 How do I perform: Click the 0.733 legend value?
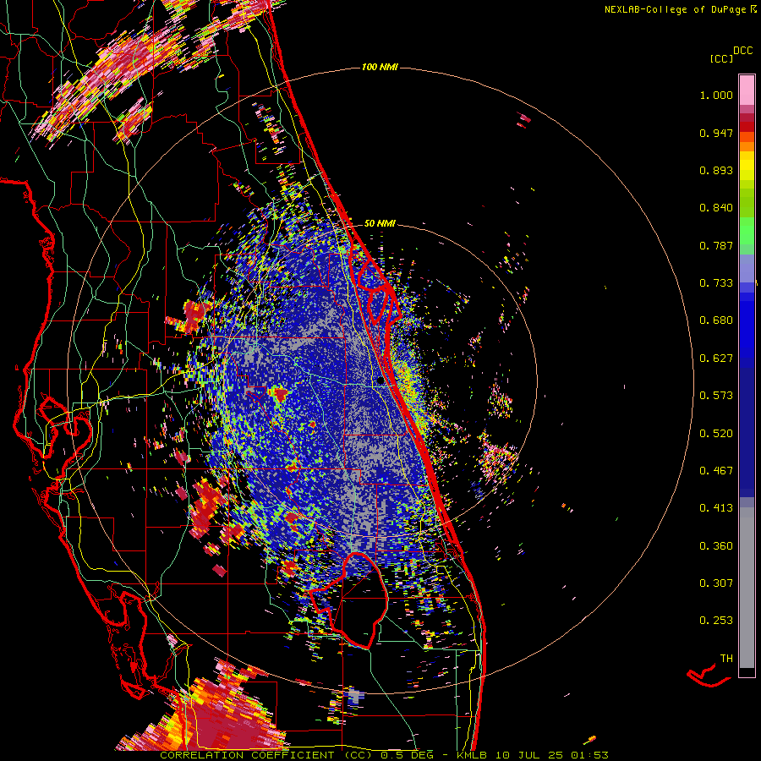point(716,283)
